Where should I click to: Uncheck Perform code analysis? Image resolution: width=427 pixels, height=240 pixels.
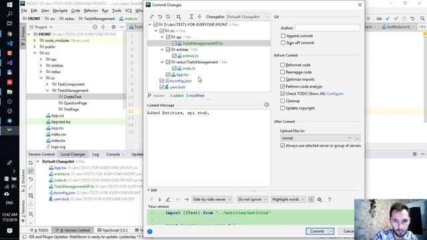coord(283,86)
